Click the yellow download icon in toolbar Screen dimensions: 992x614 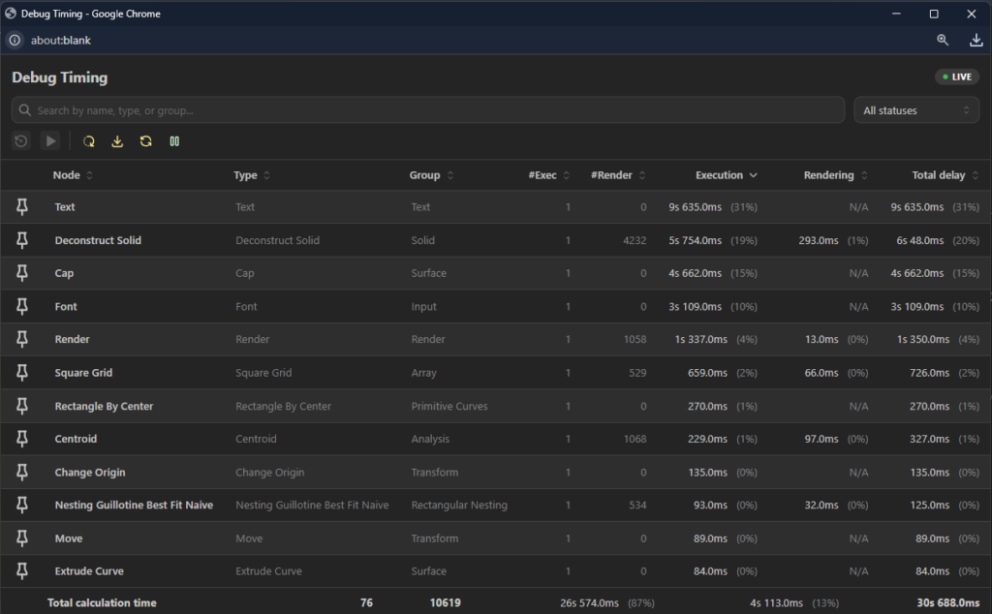pos(117,141)
